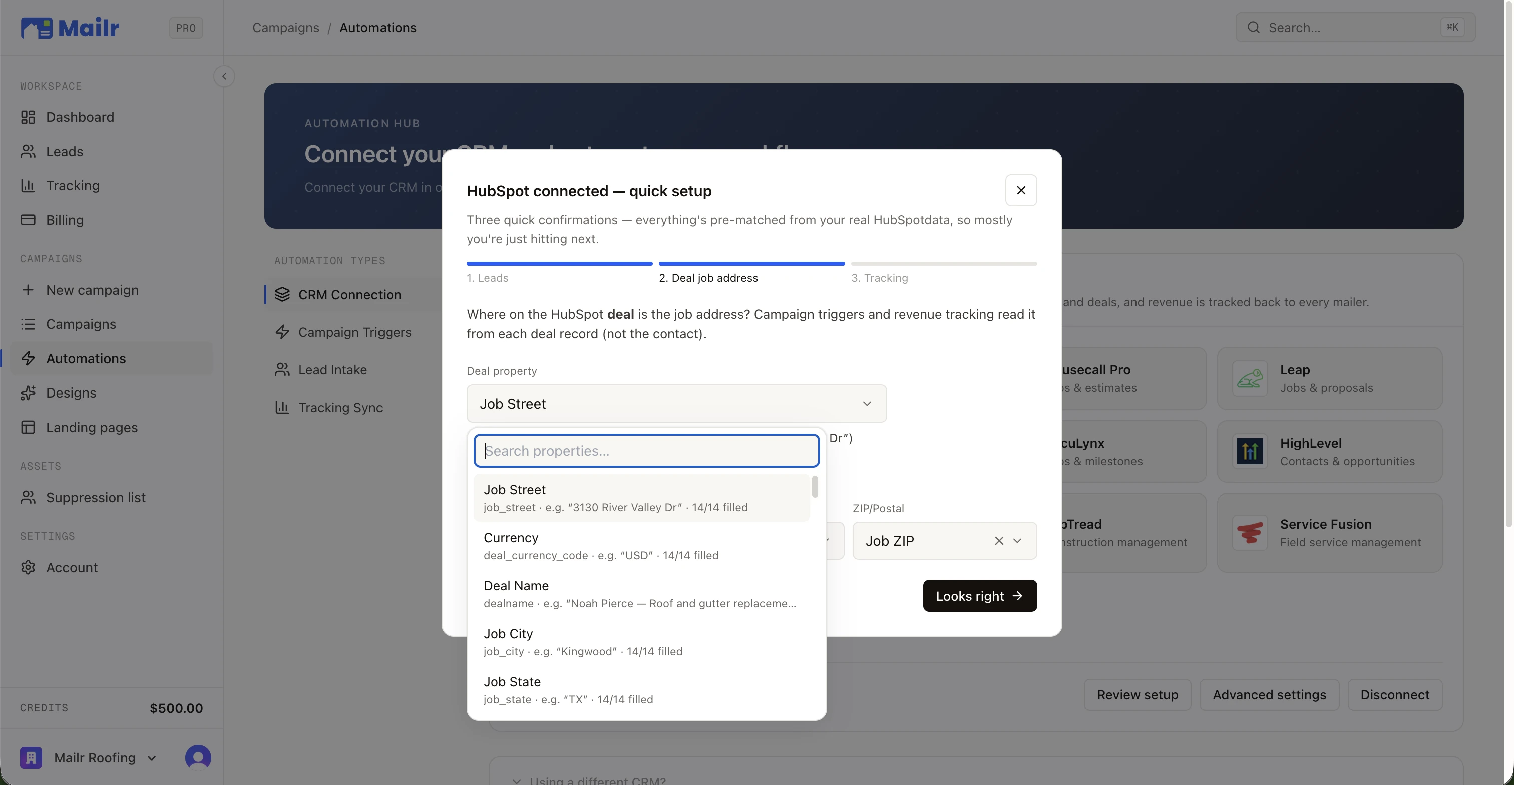The height and width of the screenshot is (785, 1514).
Task: Click the HighLevel CRM logo
Action: pos(1250,451)
